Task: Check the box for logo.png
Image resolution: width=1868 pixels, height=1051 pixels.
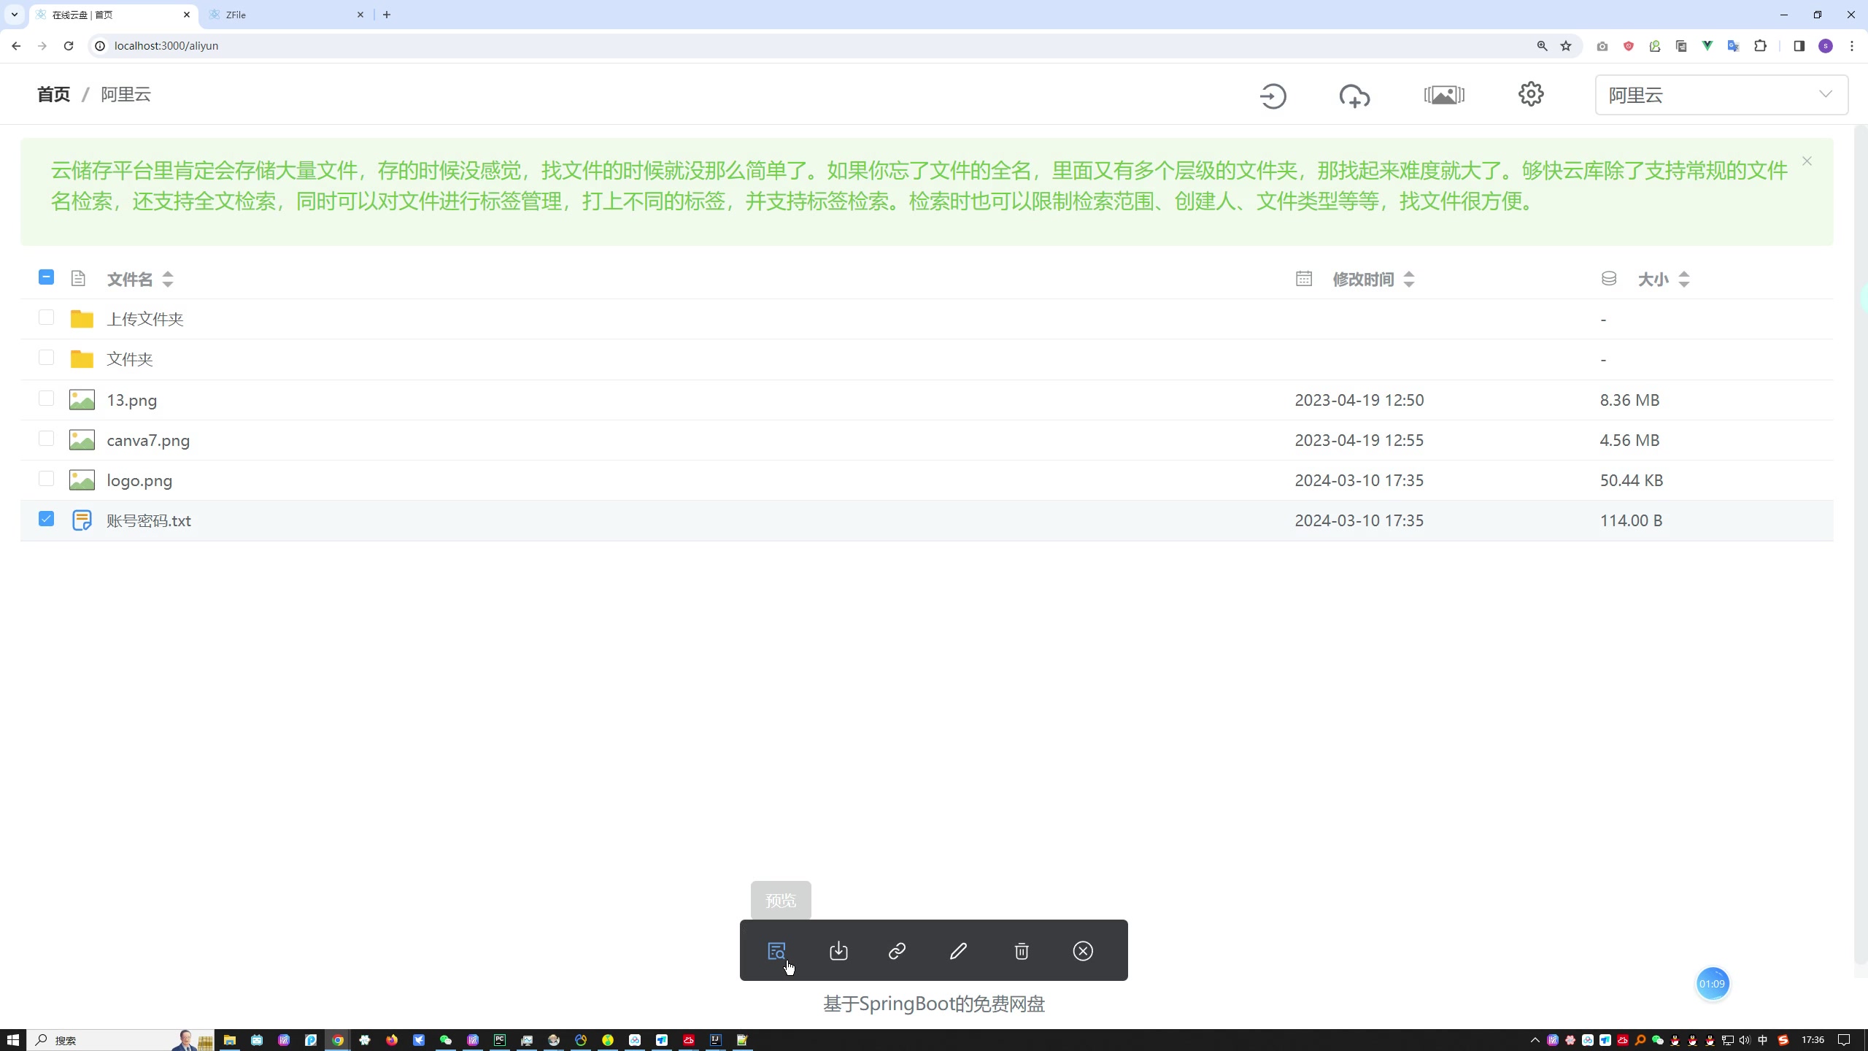Action: 46,479
